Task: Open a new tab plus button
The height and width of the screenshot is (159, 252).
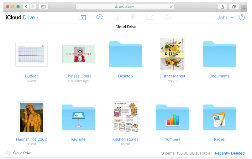Action: click(244, 8)
